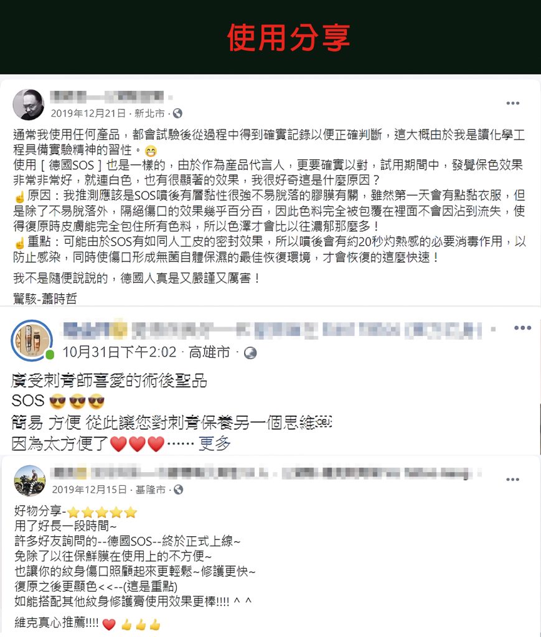The image size is (541, 637).
Task: Click 基隆市 location link
Action: tap(151, 490)
